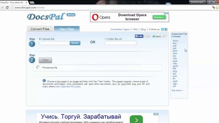Click the Download button in Opera ad

click(159, 17)
